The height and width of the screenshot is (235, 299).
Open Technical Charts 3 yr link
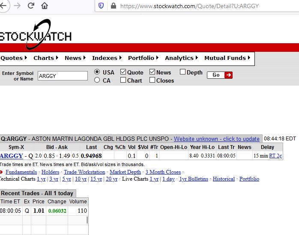[x=54, y=179]
